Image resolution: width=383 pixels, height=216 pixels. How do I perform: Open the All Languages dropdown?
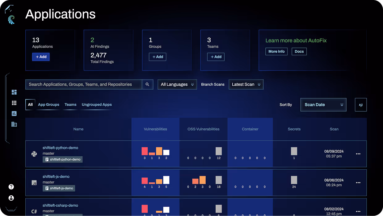[x=177, y=84]
